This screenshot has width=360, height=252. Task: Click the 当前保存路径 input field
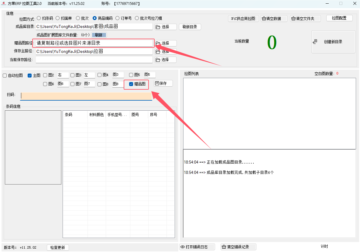coord(94,60)
